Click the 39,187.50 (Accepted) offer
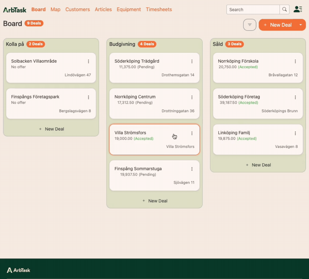The width and height of the screenshot is (309, 279). pyautogui.click(x=239, y=103)
